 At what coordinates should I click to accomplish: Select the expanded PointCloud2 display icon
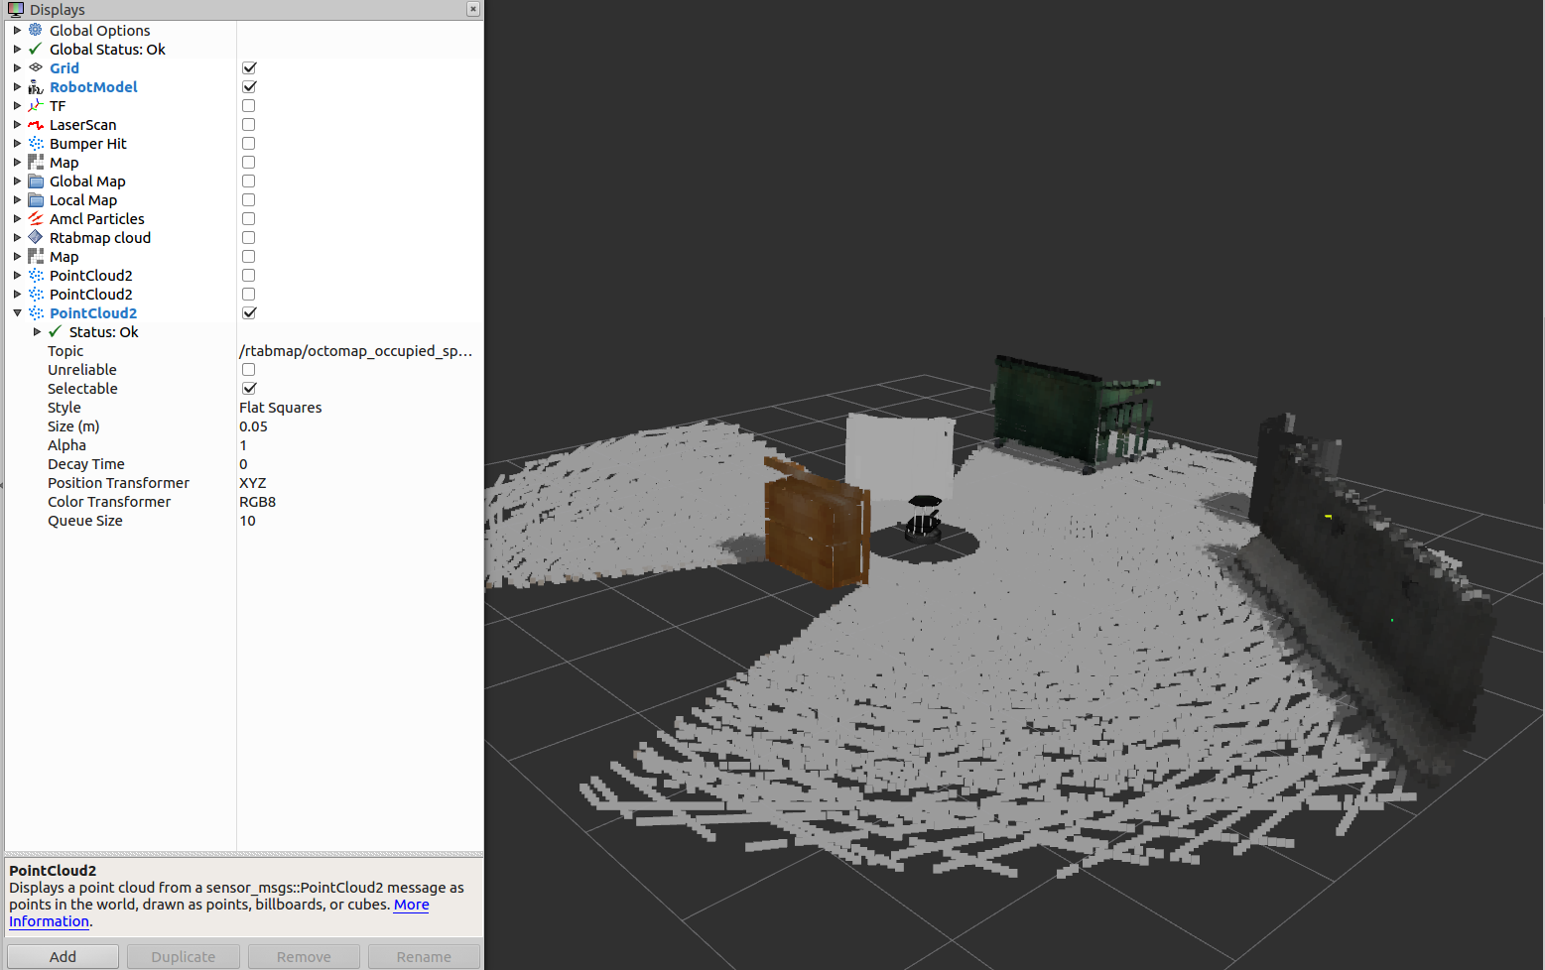pyautogui.click(x=35, y=312)
